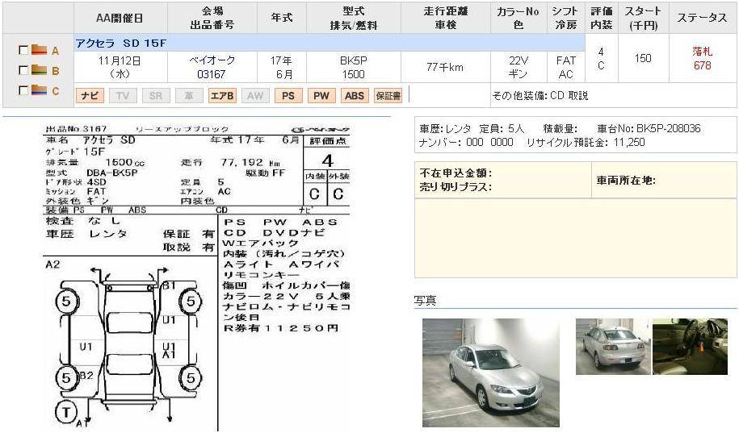Check the folder A checkbox
This screenshot has height=437, width=739.
(23, 50)
